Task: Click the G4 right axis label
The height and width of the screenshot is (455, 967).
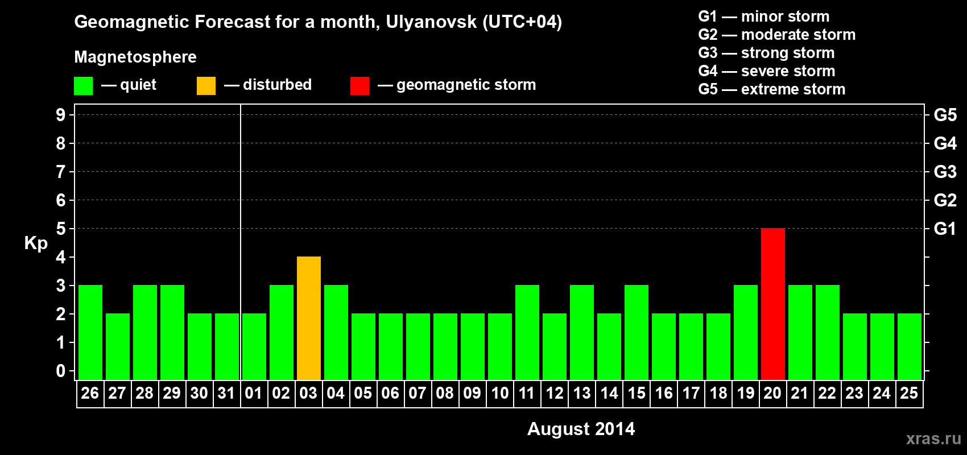Action: point(945,143)
